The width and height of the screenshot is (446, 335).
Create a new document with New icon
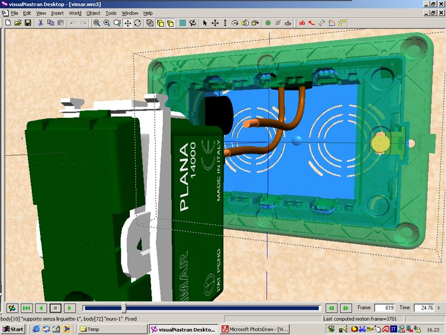tap(8, 23)
